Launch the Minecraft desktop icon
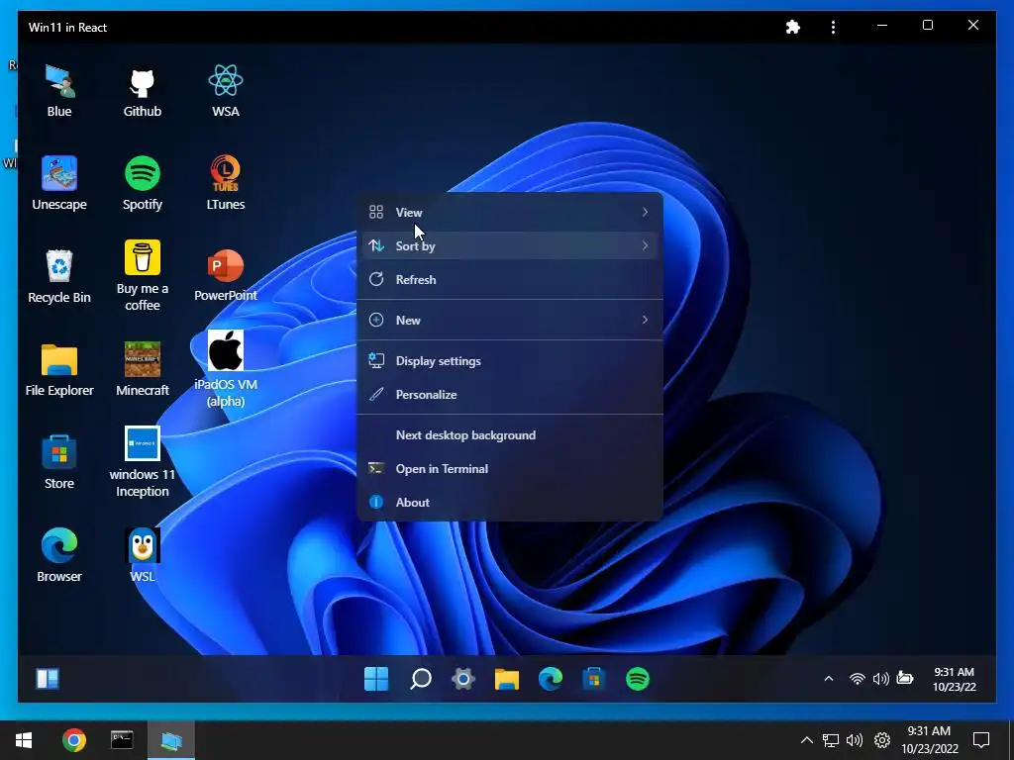The height and width of the screenshot is (760, 1014). tap(143, 370)
